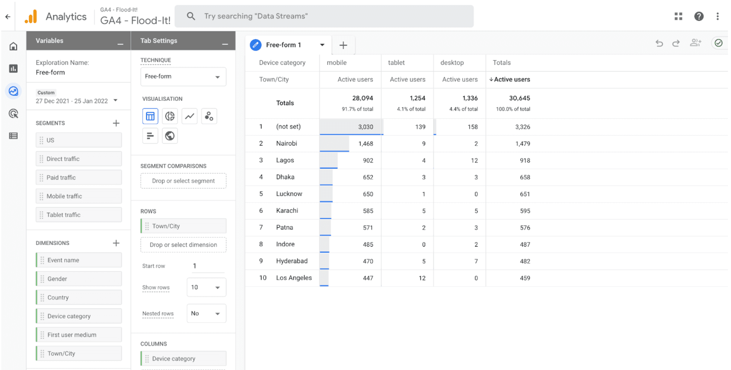The height and width of the screenshot is (370, 731).
Task: Expand the Show rows dropdown
Action: (206, 287)
